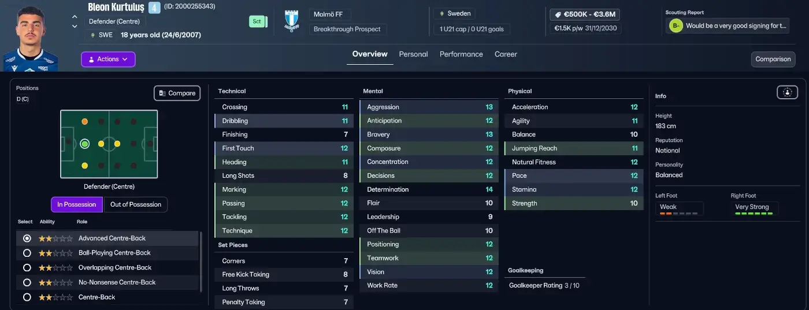The height and width of the screenshot is (310, 809).
Task: Click the Dribbling attribute row
Action: click(284, 121)
